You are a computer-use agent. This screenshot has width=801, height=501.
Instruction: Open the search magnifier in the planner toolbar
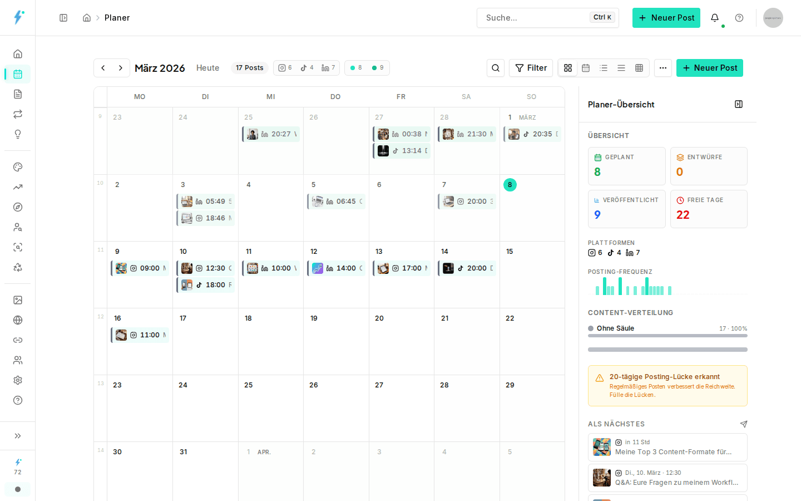(x=496, y=67)
